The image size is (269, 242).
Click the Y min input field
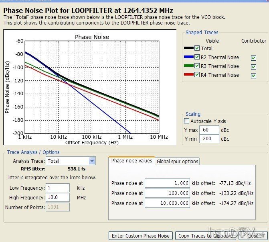coord(209,139)
